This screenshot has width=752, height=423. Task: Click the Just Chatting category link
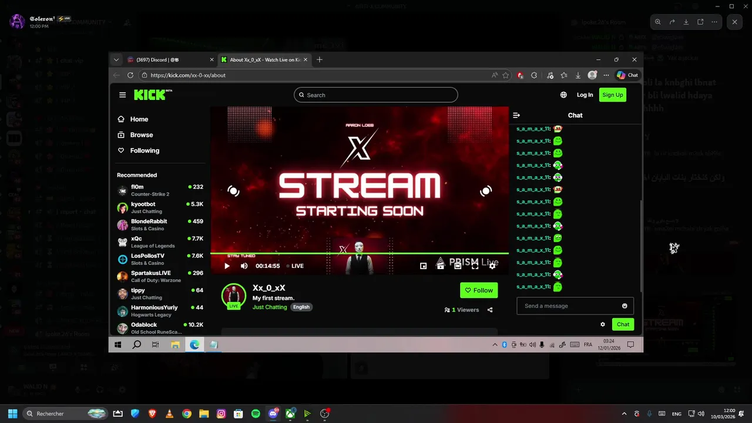point(270,307)
